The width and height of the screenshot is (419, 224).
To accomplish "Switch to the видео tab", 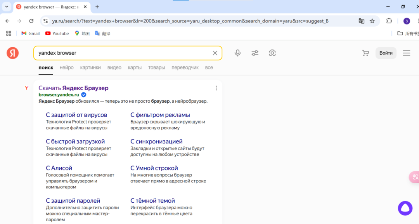I will (x=114, y=67).
